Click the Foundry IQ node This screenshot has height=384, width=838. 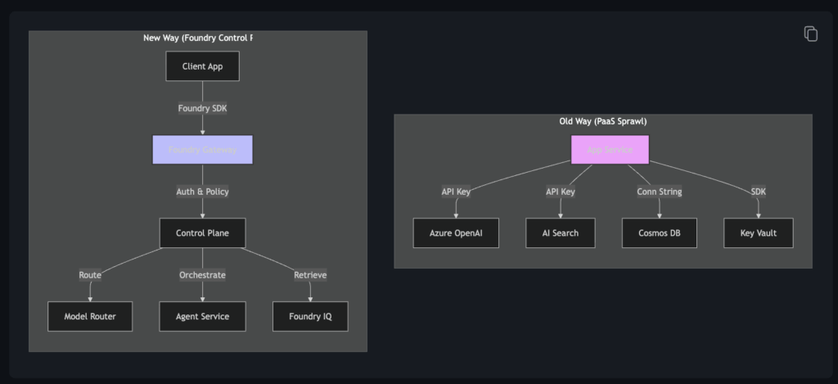pyautogui.click(x=310, y=316)
